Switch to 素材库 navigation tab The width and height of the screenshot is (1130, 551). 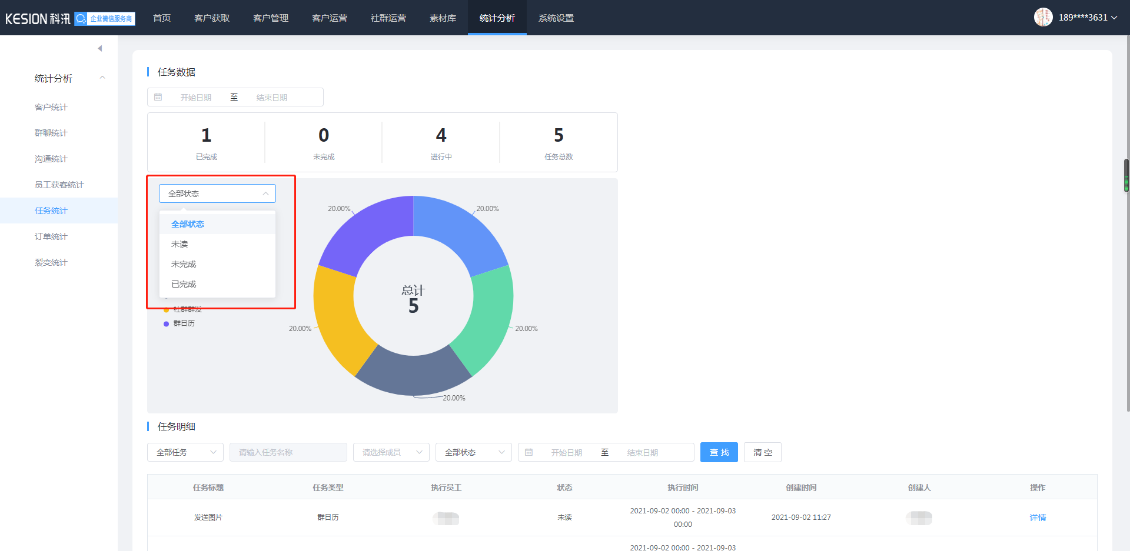coord(443,18)
